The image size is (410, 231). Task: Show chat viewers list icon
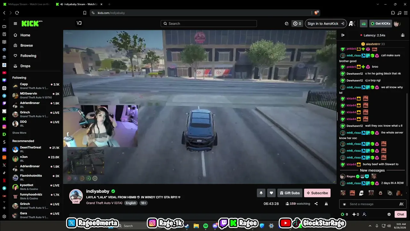pyautogui.click(x=403, y=35)
